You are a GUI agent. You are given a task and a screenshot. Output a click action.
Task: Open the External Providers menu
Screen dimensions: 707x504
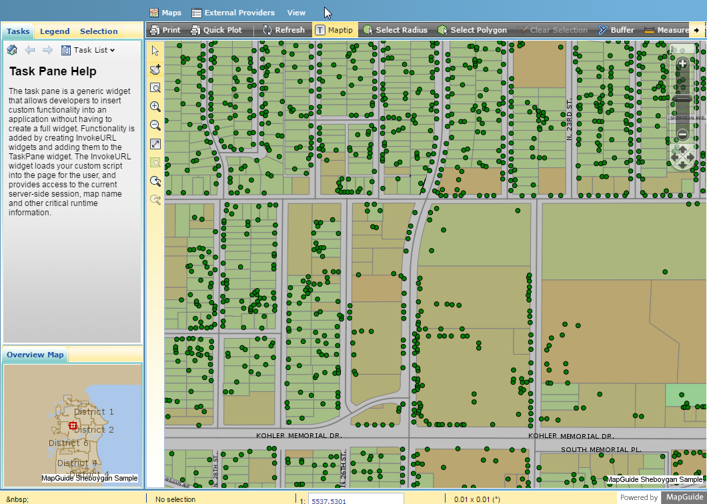click(x=233, y=13)
